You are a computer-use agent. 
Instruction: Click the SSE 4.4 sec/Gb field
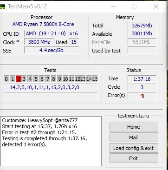pos(52,50)
